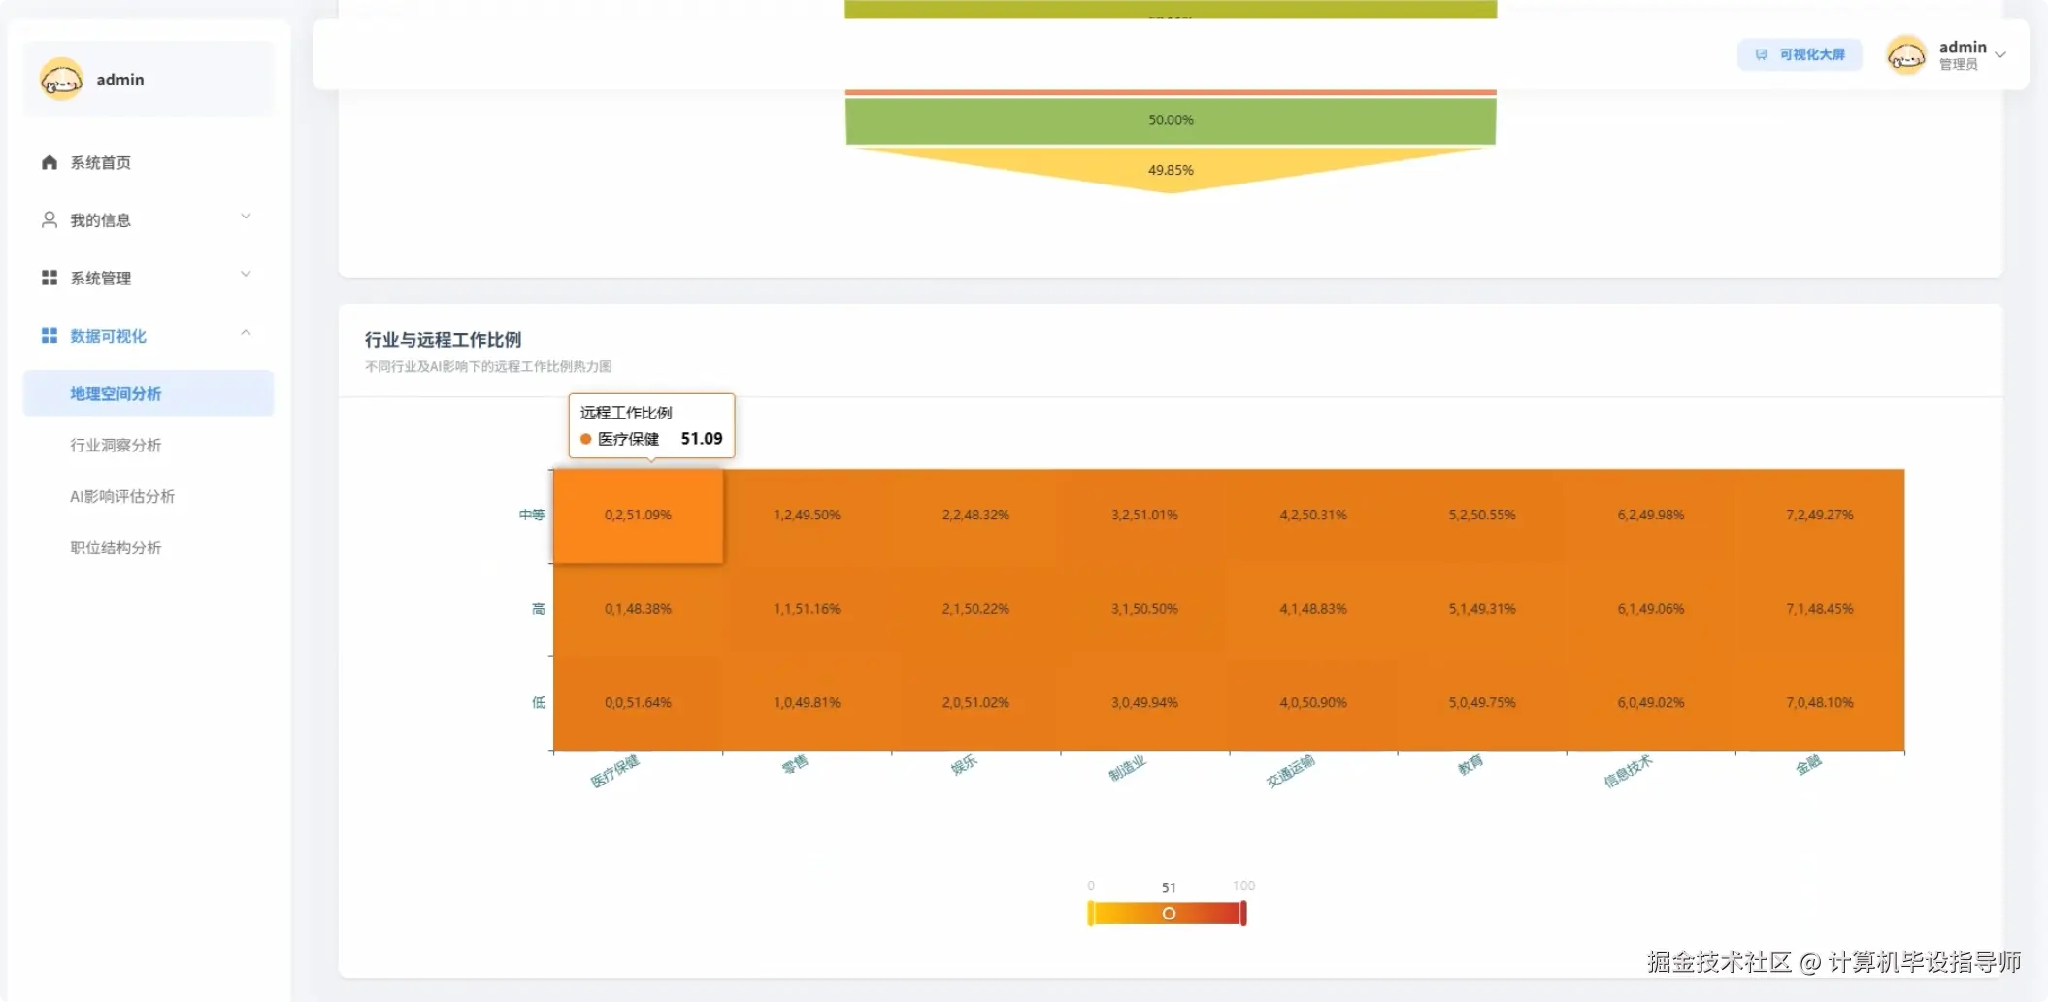Click heatmap cell 5,1,49.31%
Image resolution: width=2048 pixels, height=1002 pixels.
pos(1482,609)
